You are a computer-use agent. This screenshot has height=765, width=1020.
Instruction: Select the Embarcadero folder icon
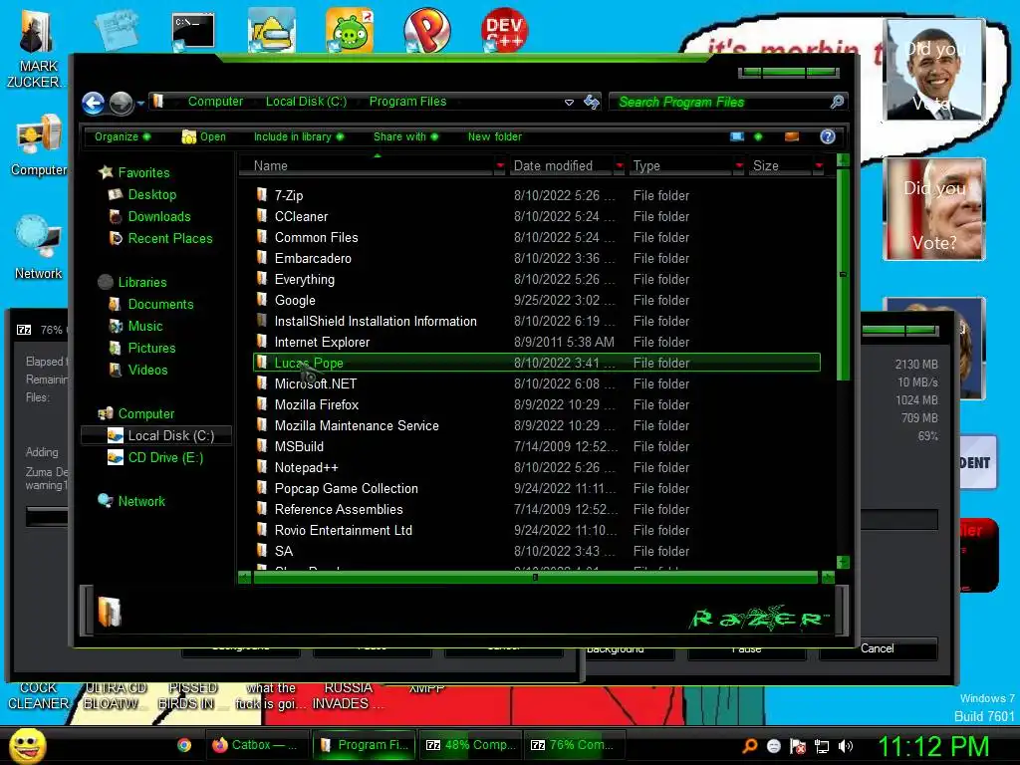click(x=262, y=258)
